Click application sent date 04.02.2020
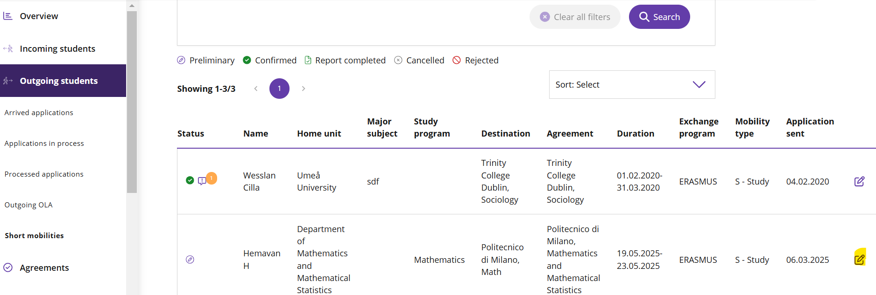The image size is (876, 295). pyautogui.click(x=807, y=182)
